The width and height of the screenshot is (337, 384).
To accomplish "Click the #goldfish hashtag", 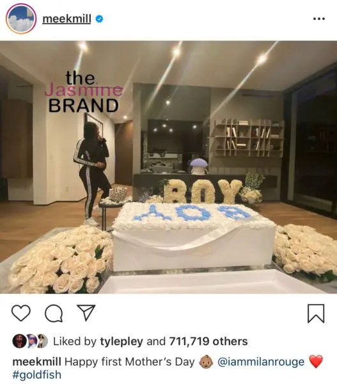I will click(x=36, y=375).
